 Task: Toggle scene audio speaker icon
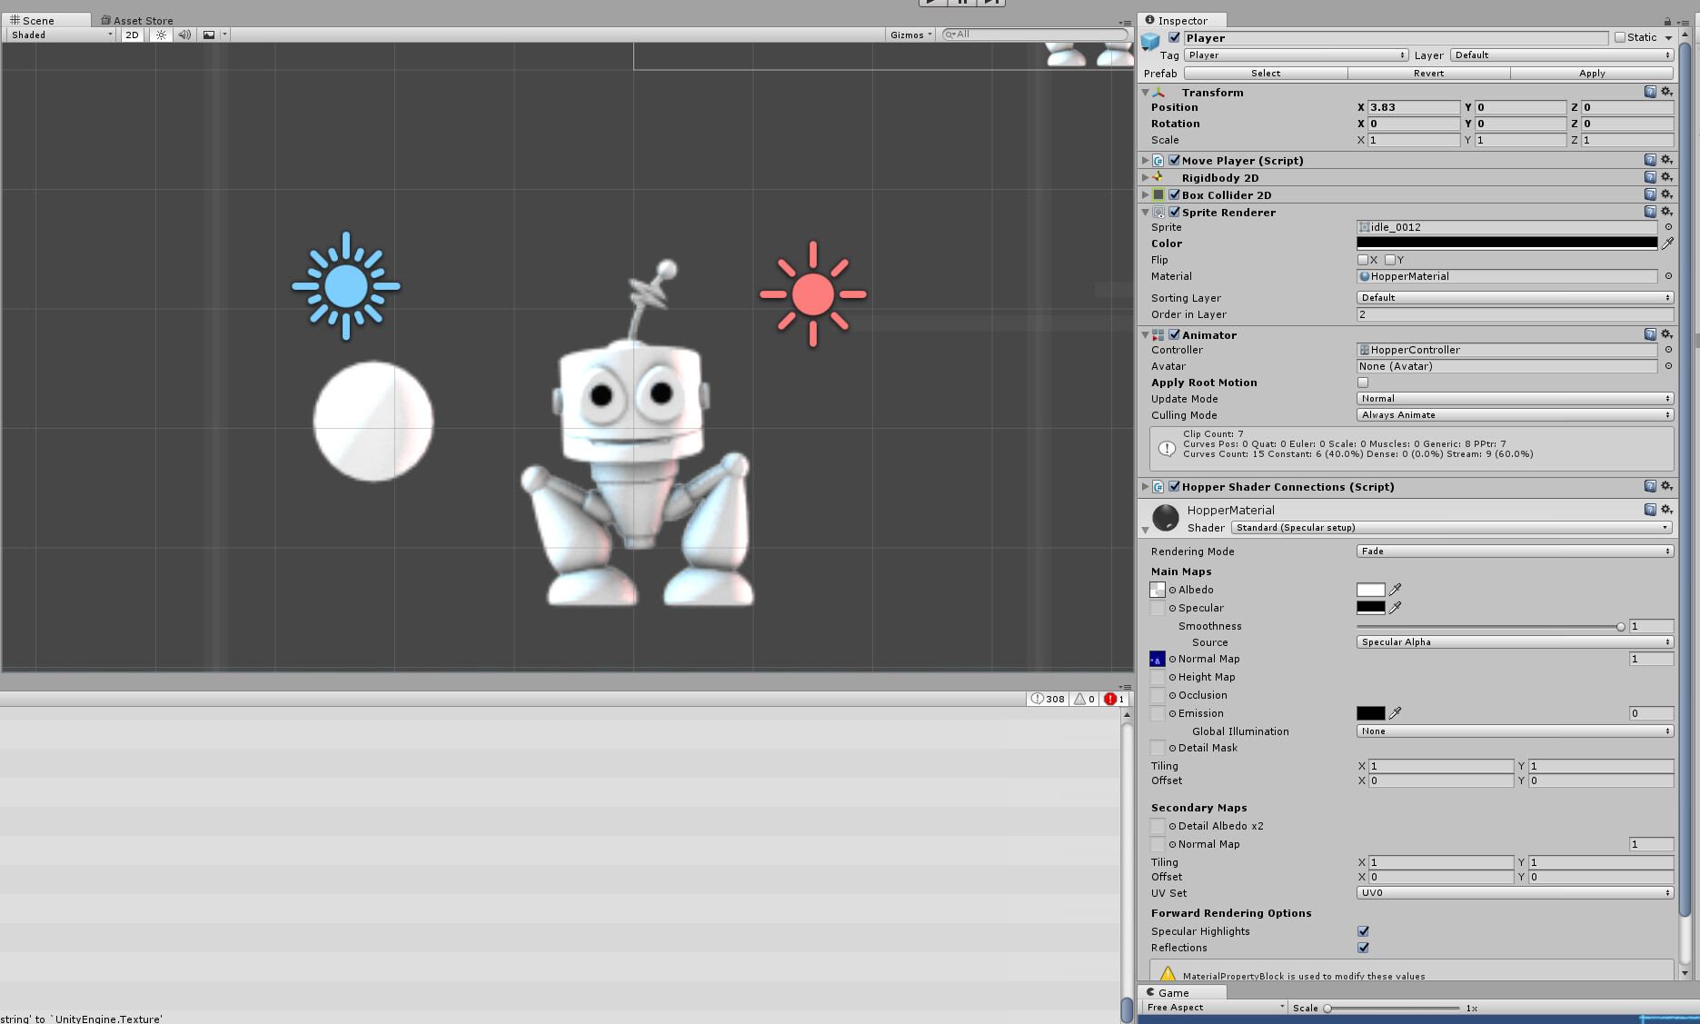tap(184, 35)
